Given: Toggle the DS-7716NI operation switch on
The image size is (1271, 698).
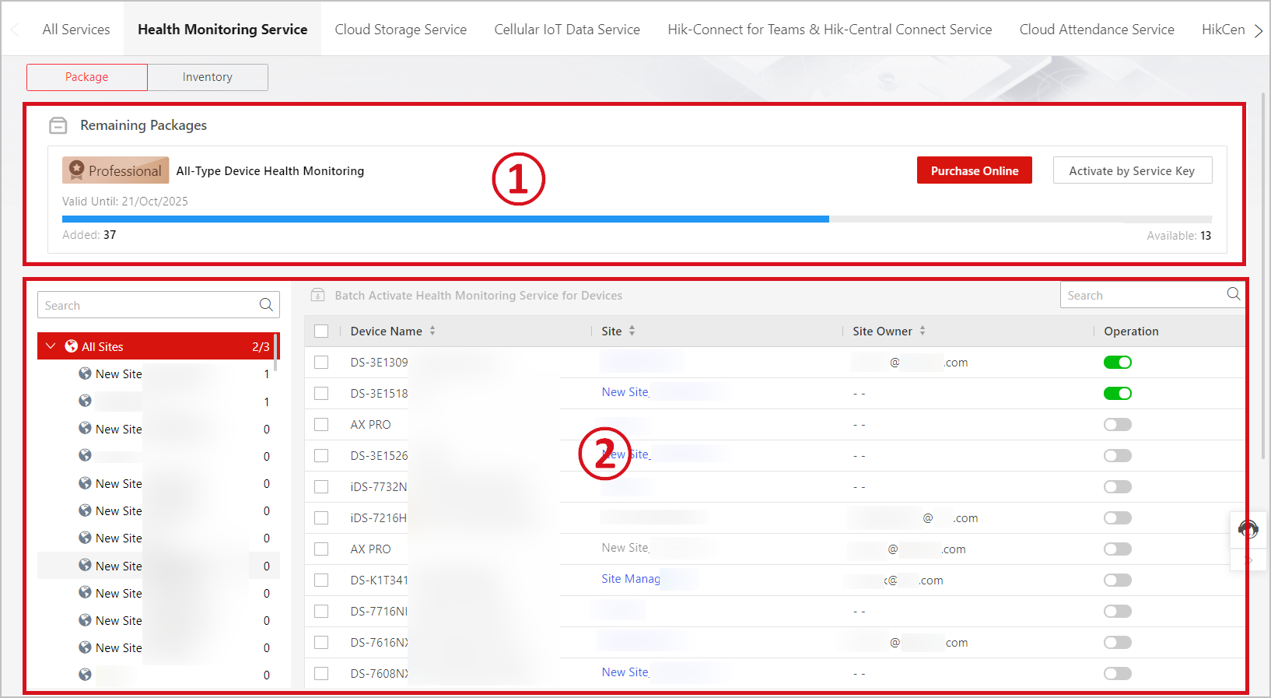Looking at the screenshot, I should tap(1118, 612).
